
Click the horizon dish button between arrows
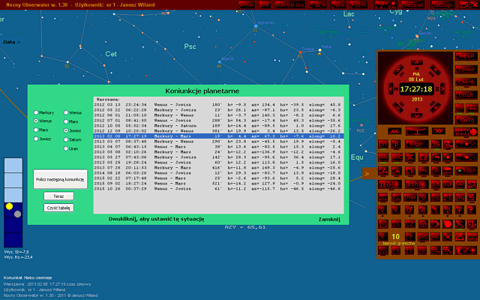(x=417, y=131)
